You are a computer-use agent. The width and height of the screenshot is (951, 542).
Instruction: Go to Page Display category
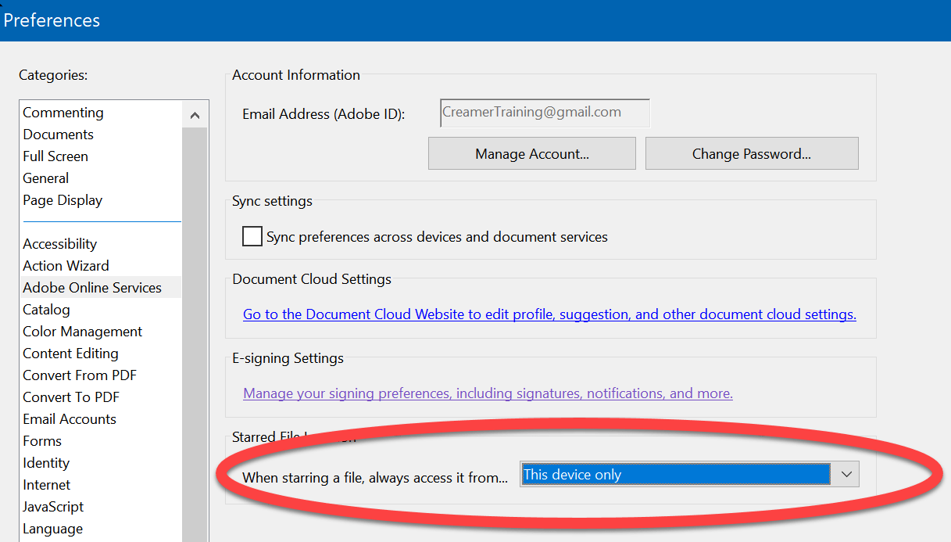point(63,200)
